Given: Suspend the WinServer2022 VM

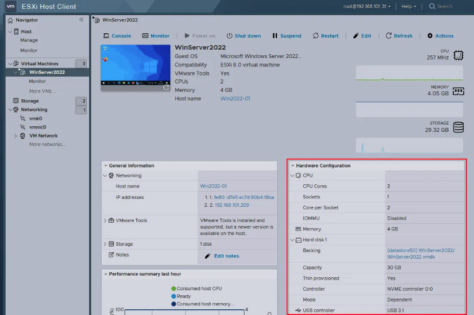Looking at the screenshot, I should pos(286,36).
